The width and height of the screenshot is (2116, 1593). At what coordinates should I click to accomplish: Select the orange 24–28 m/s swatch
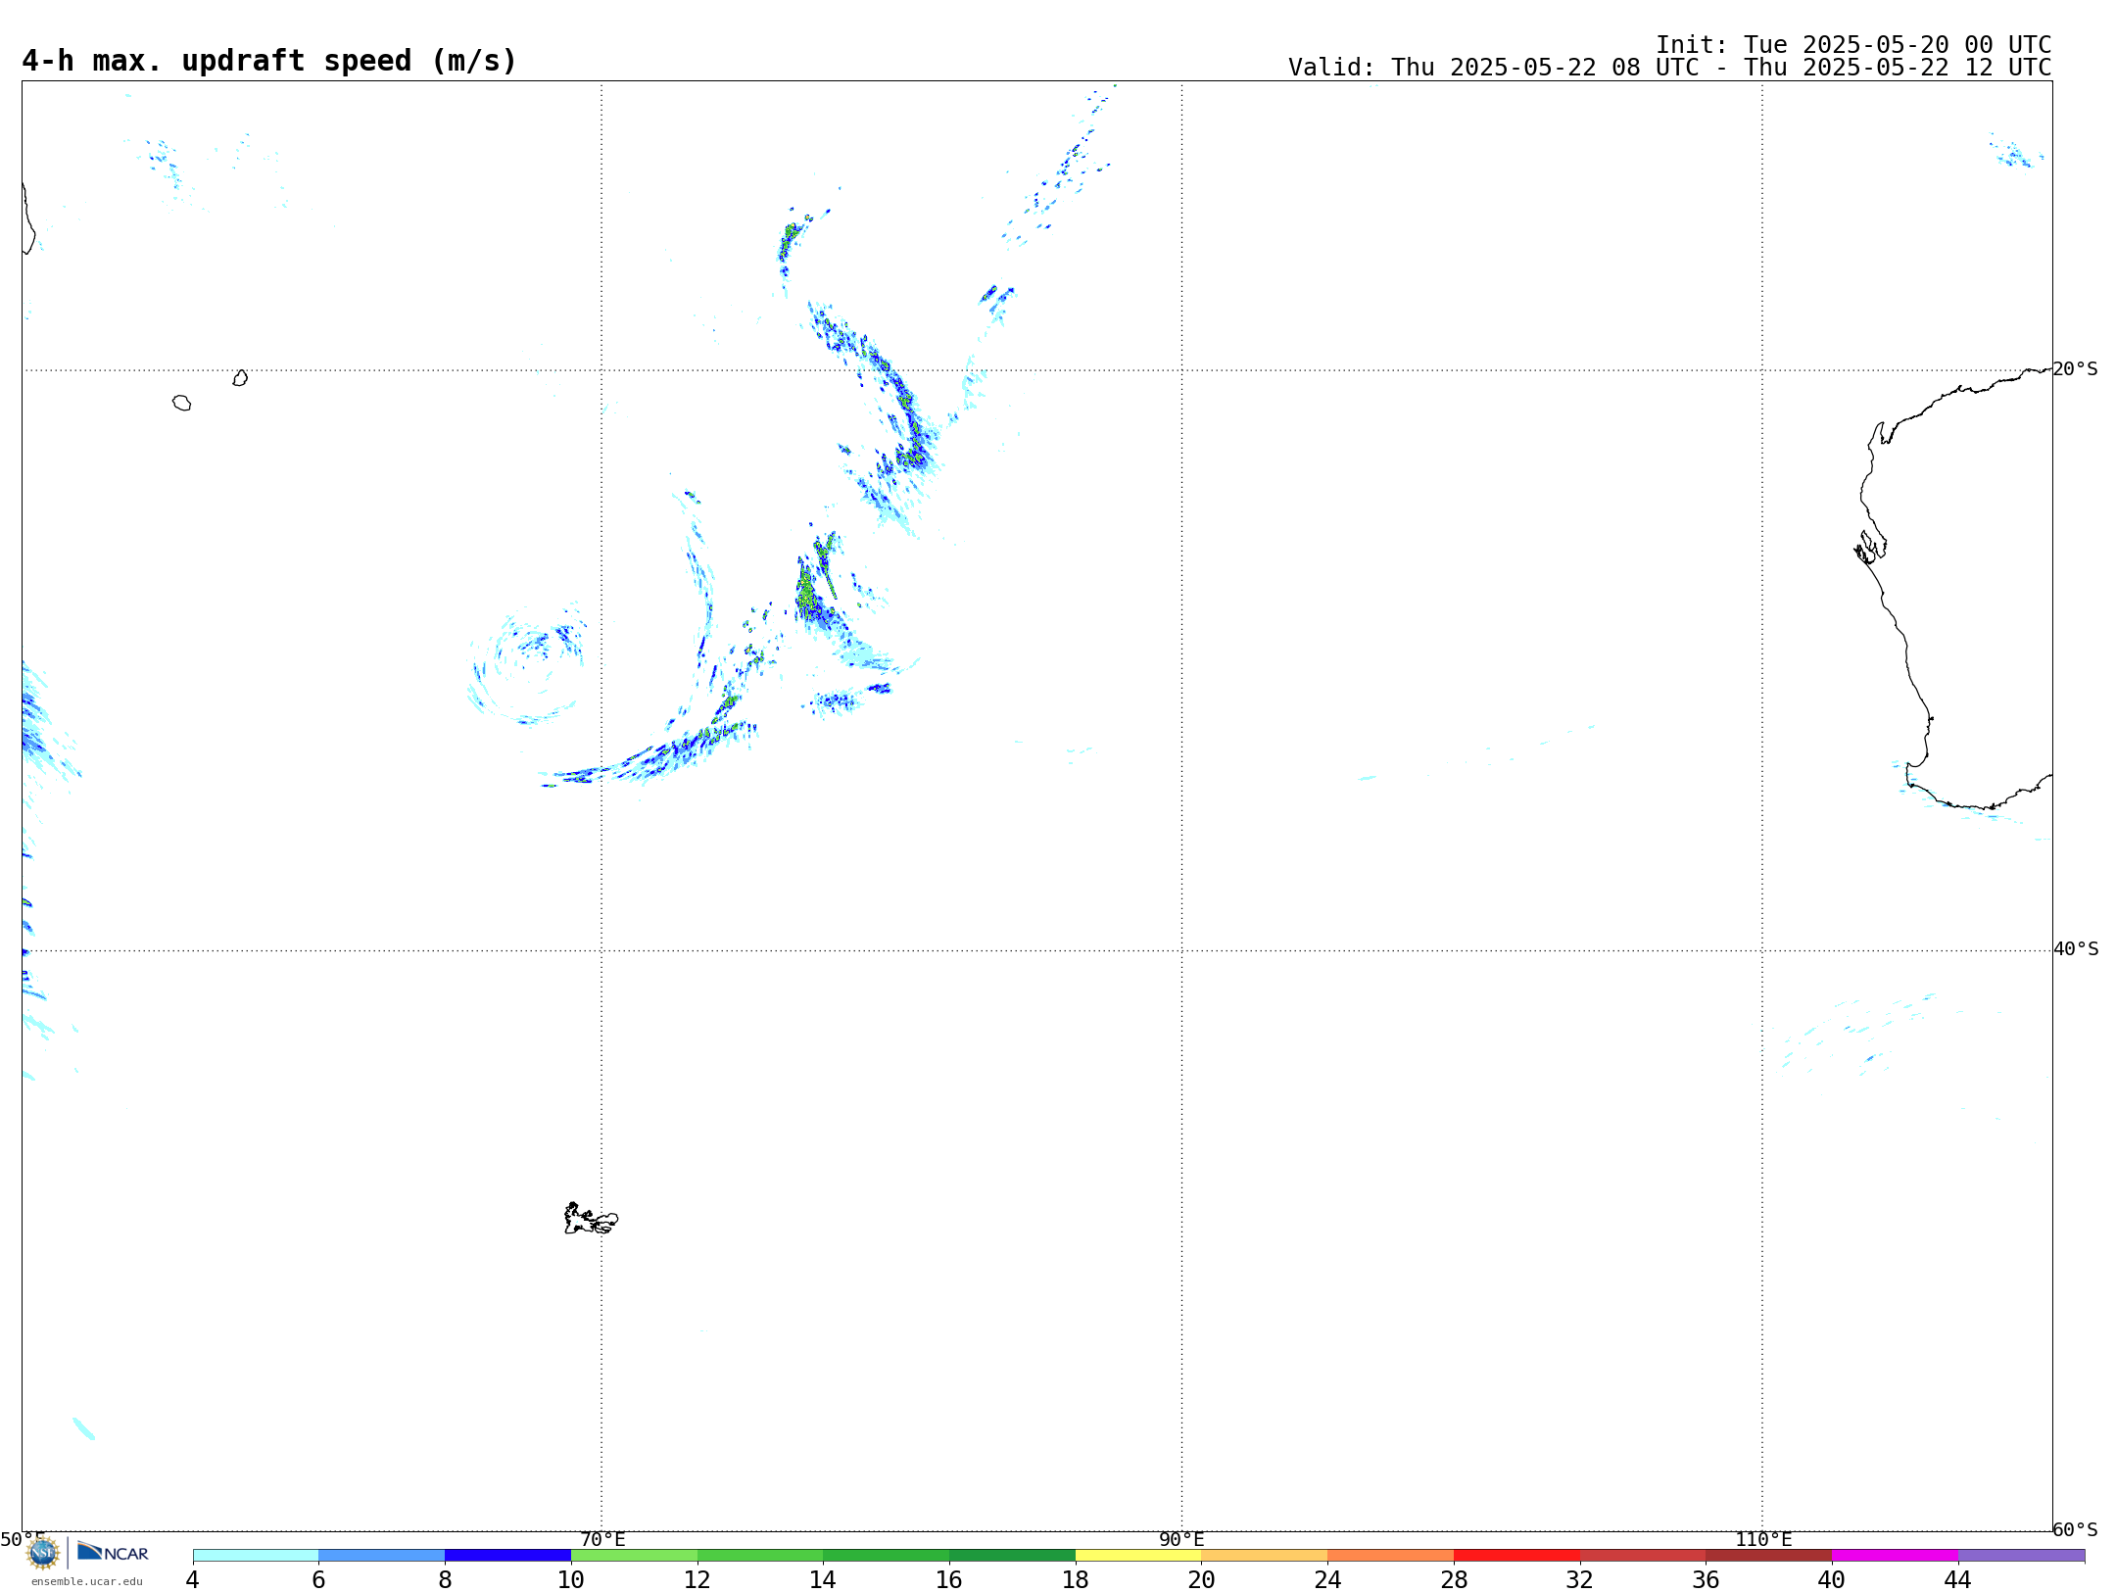click(x=1390, y=1556)
